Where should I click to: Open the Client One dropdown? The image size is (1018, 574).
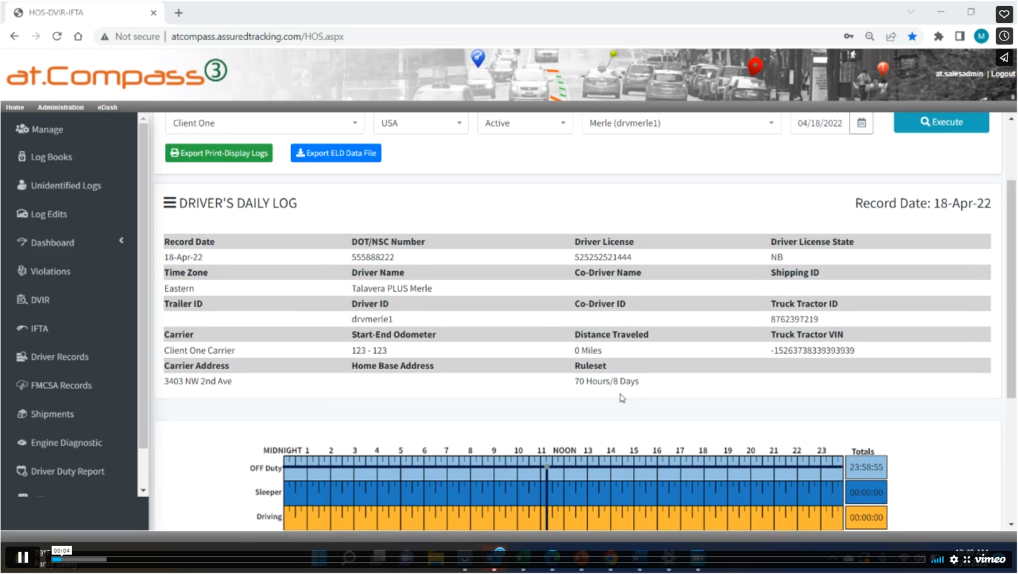(264, 123)
